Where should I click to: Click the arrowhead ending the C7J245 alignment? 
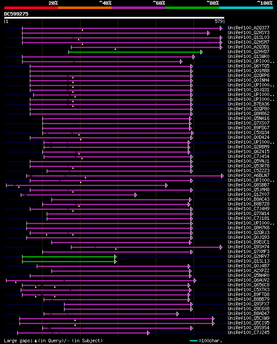[148, 333]
